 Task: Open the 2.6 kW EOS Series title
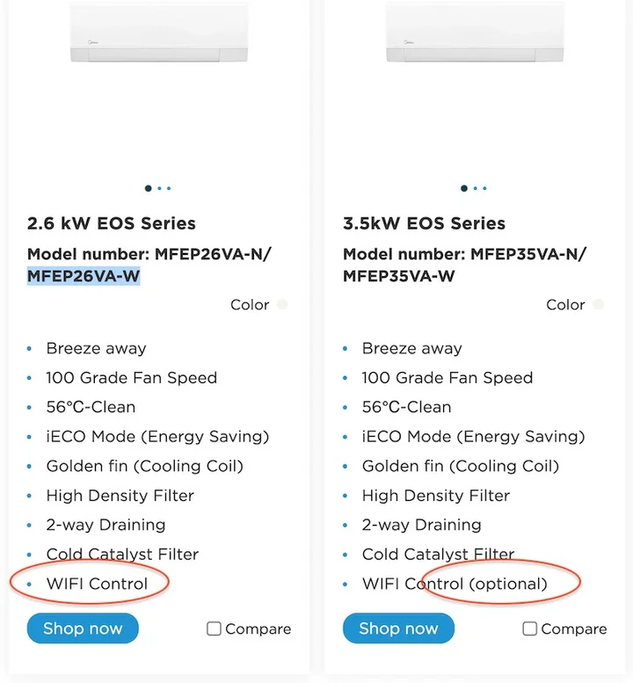coord(112,223)
